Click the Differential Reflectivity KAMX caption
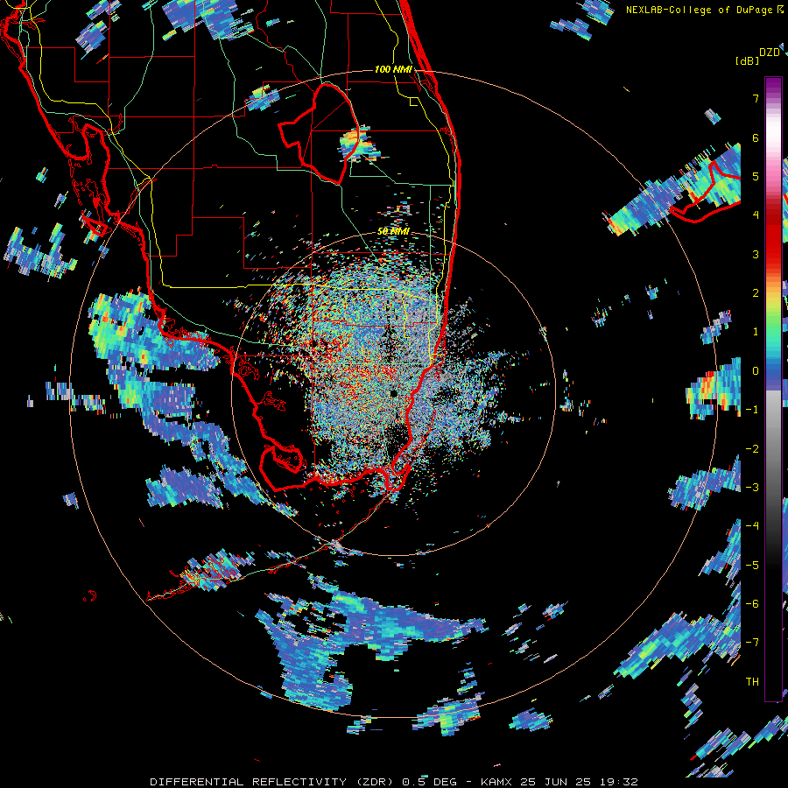This screenshot has width=788, height=788. tap(394, 782)
